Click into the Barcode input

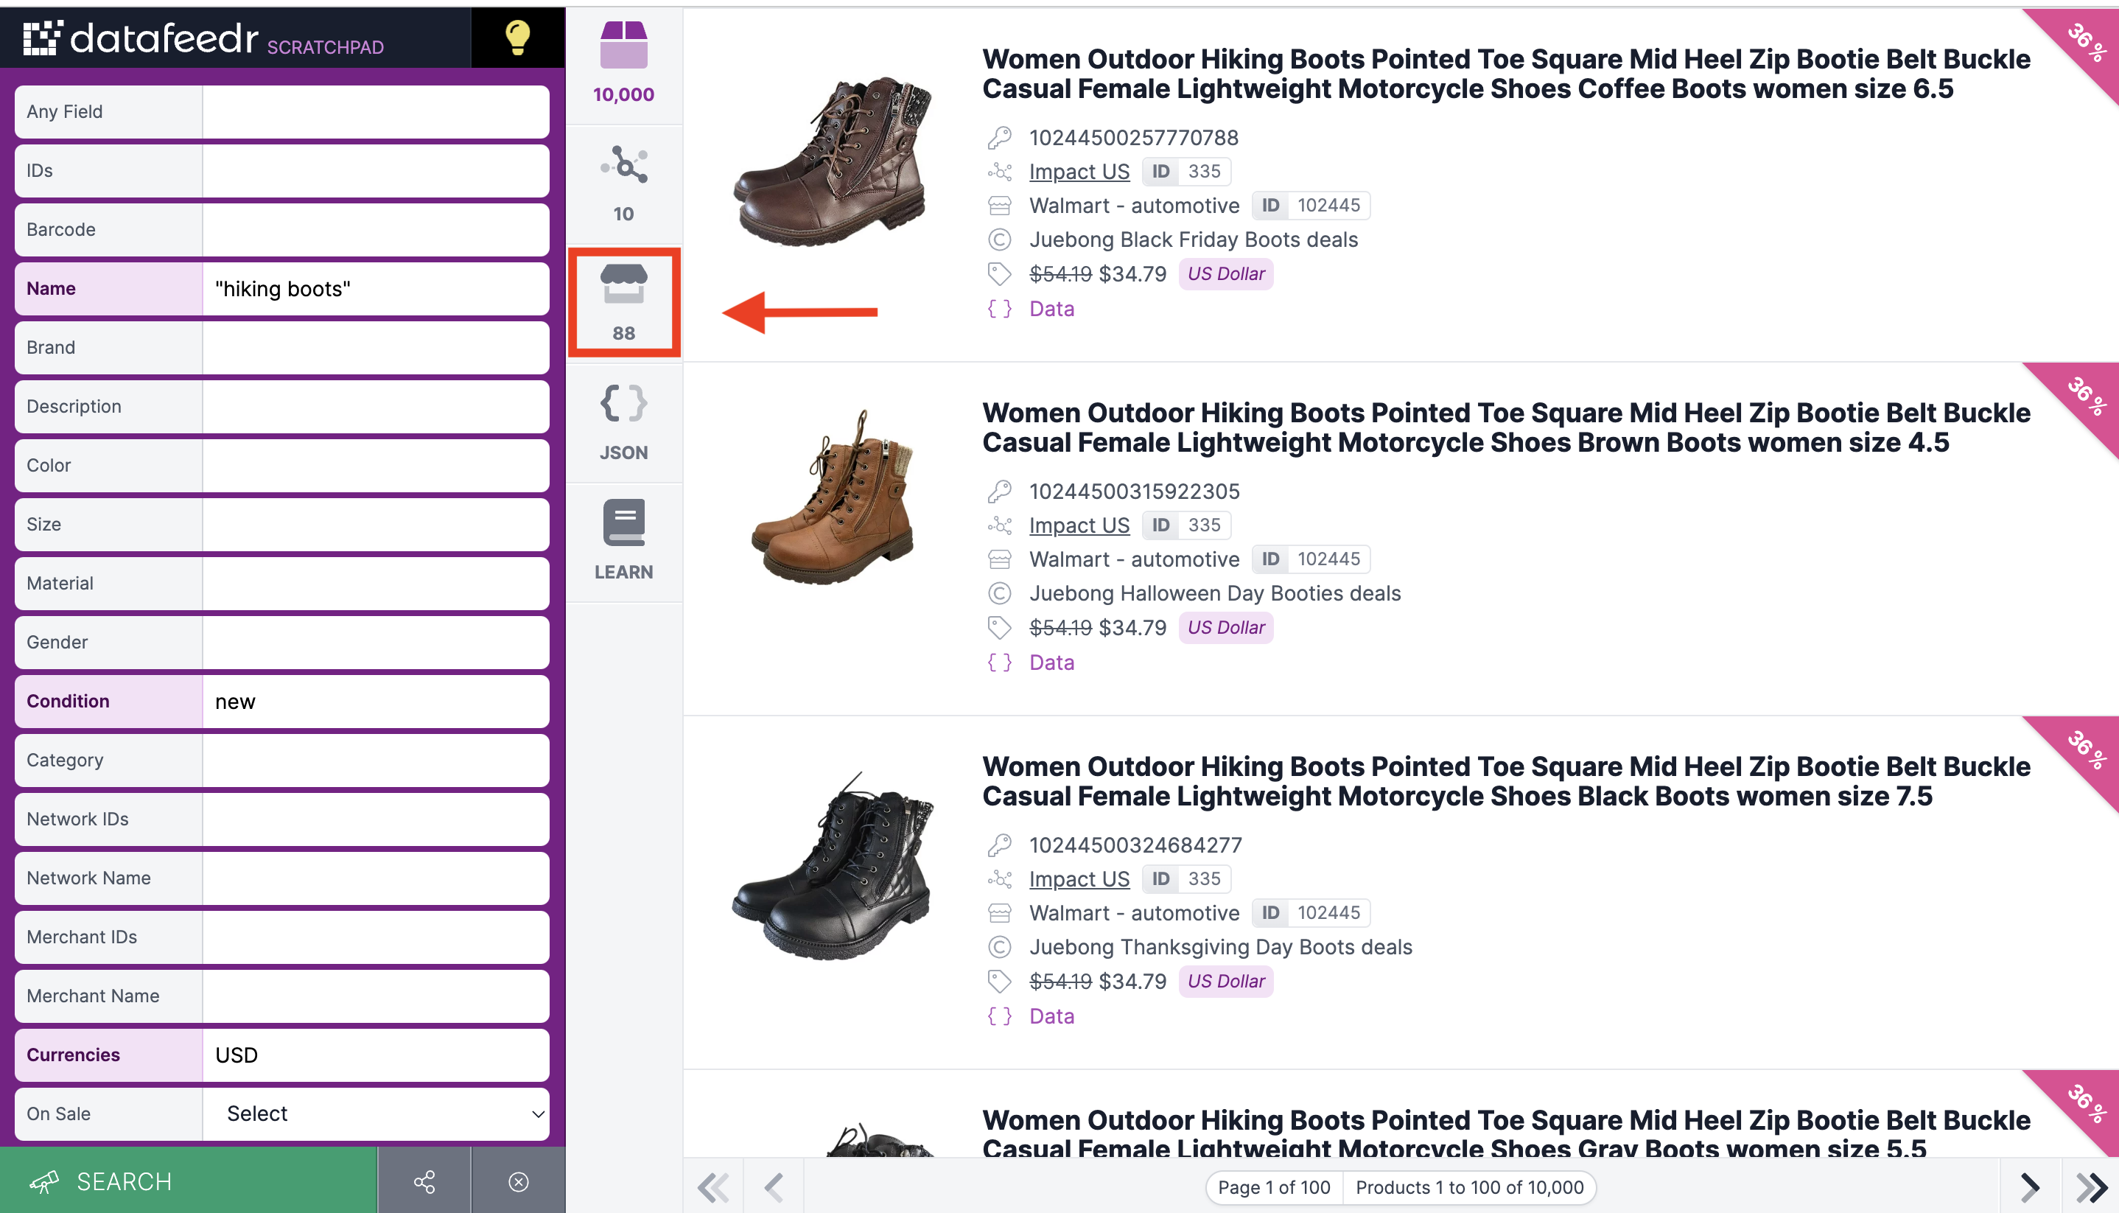[376, 229]
